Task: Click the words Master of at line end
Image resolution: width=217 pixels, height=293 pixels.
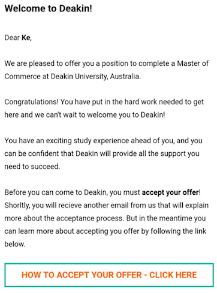Action: (x=193, y=64)
